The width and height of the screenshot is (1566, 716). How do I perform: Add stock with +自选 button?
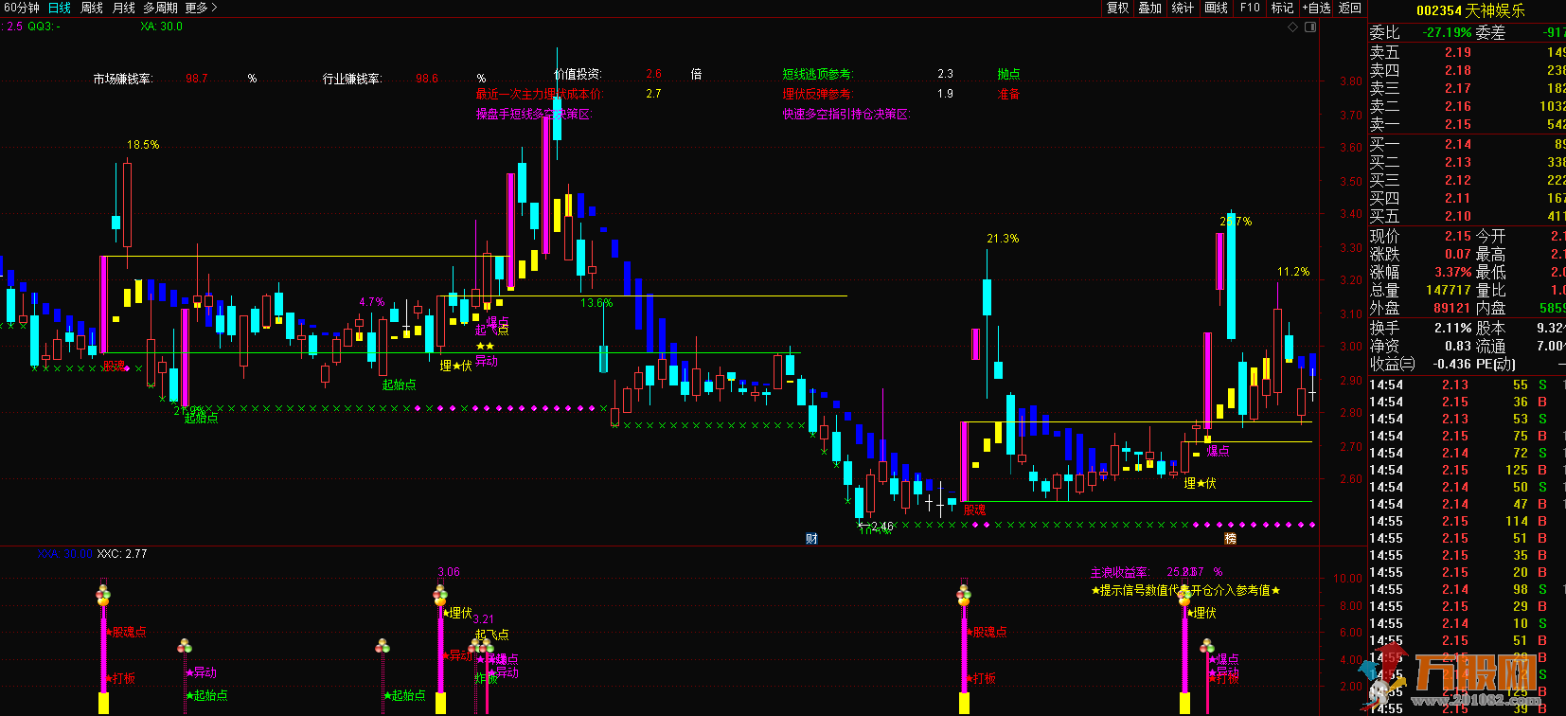[x=1317, y=8]
